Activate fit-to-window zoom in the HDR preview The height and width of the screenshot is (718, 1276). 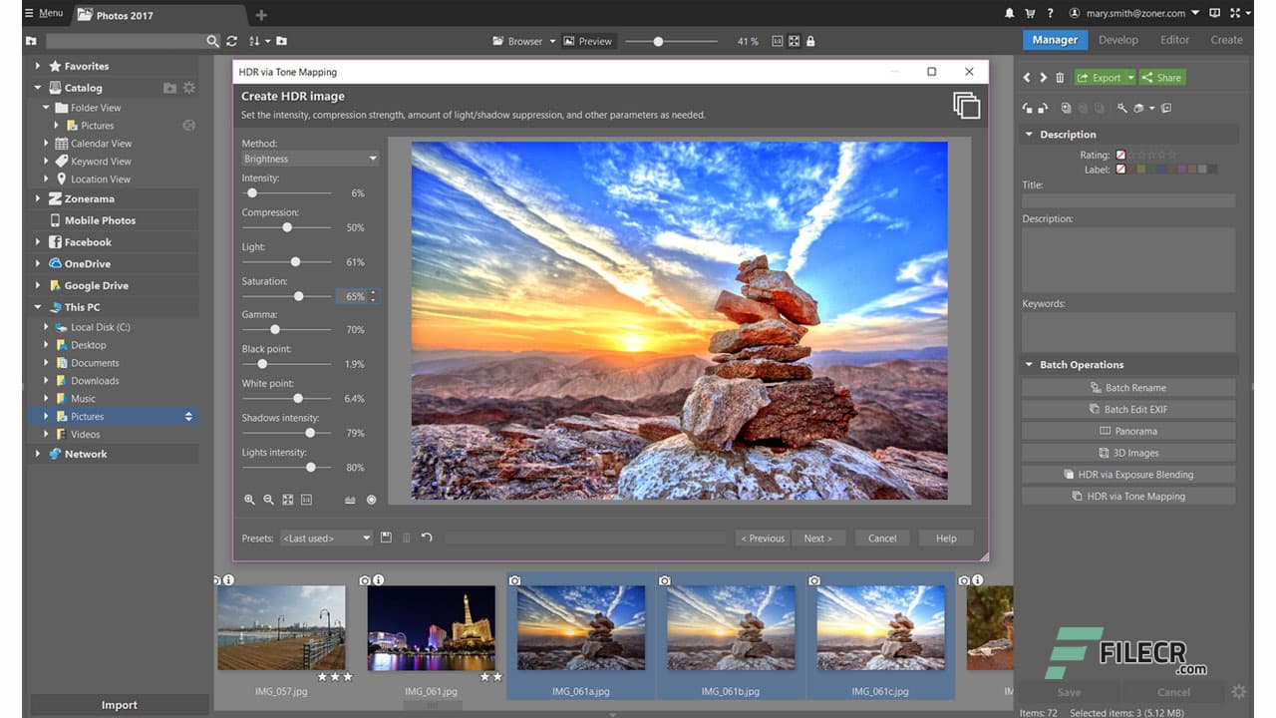pyautogui.click(x=288, y=500)
